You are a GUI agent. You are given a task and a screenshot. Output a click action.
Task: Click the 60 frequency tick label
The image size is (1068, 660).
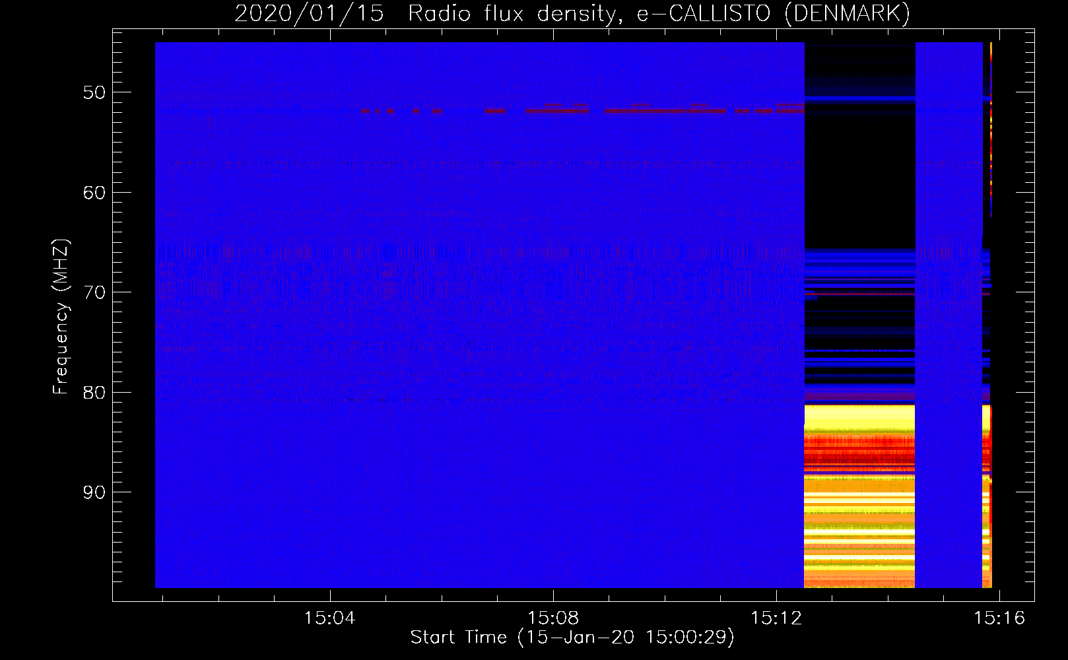click(94, 193)
